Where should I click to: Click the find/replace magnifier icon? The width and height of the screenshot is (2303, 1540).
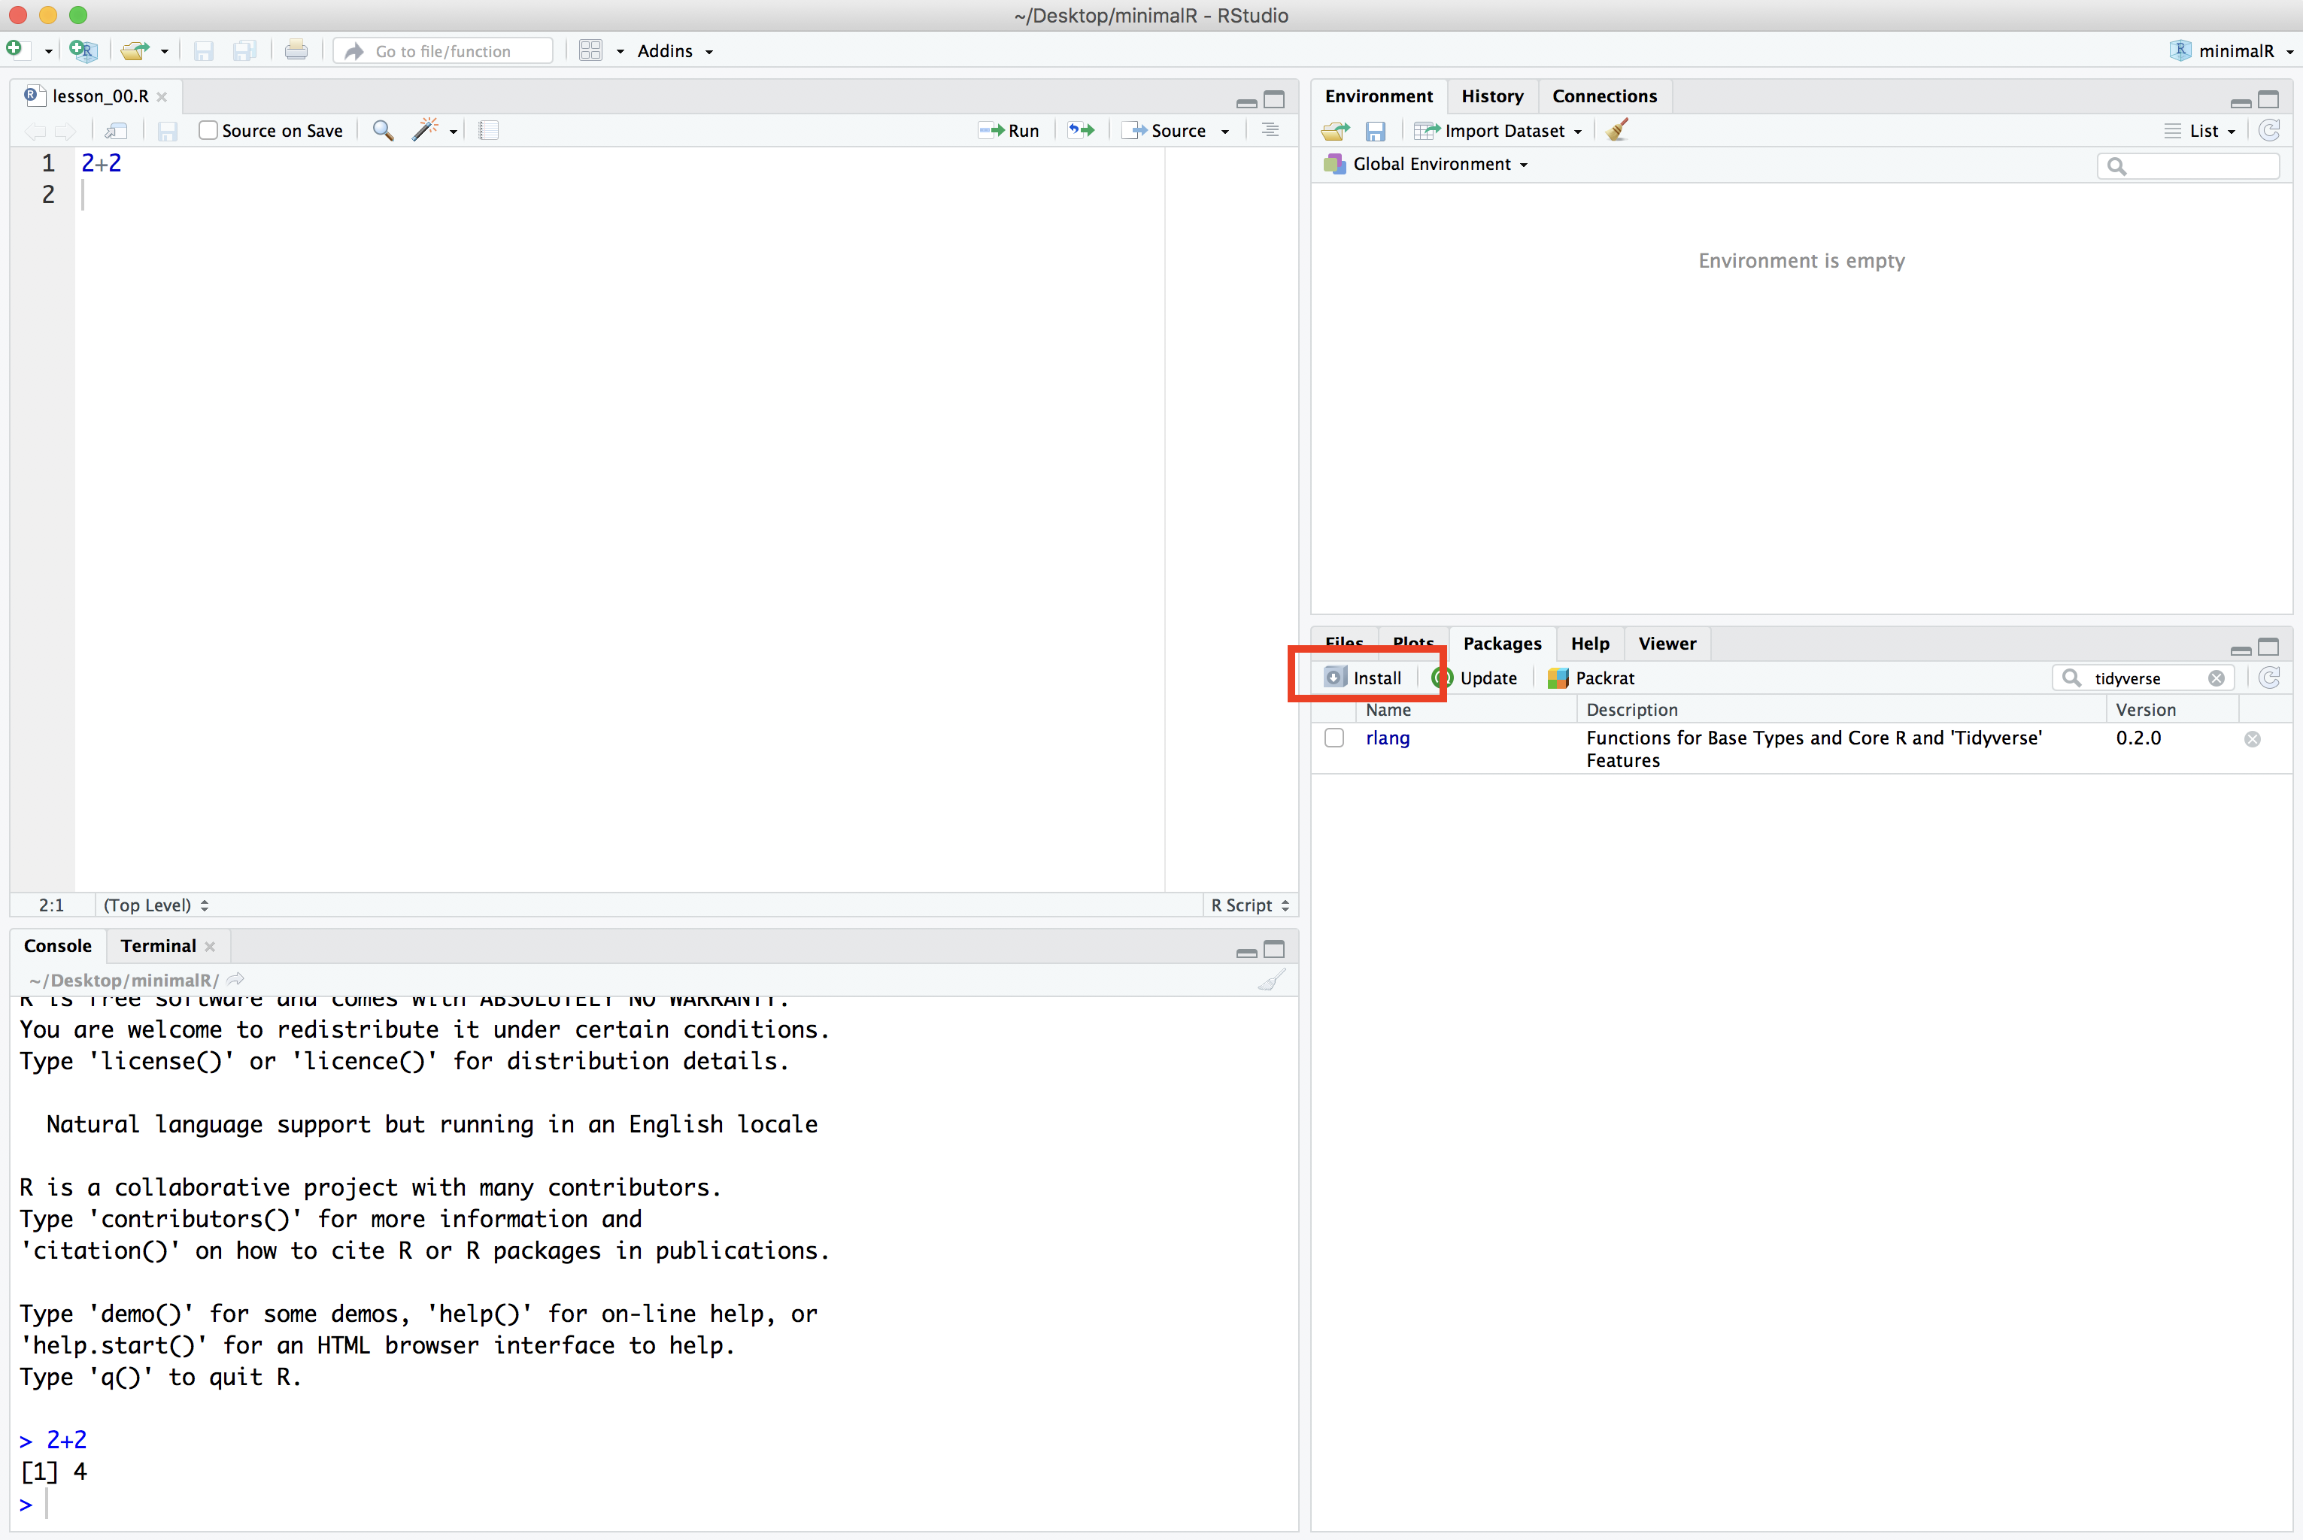tap(383, 131)
